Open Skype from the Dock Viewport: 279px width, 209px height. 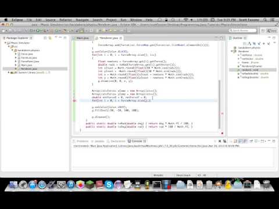pos(109,185)
